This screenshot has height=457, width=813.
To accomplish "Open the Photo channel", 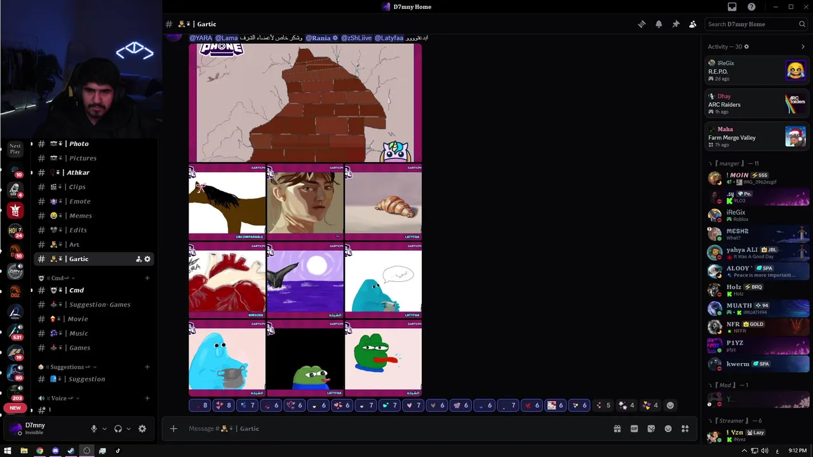I will 94,143.
